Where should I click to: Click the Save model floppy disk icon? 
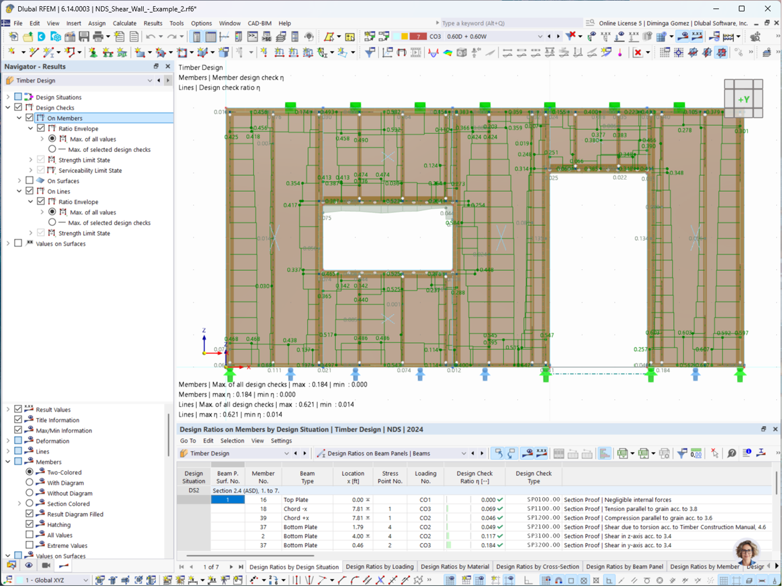84,37
